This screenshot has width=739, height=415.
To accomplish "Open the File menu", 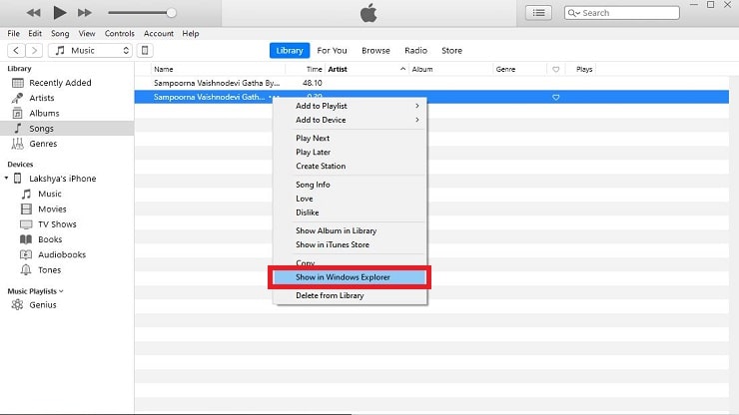I will pos(14,34).
